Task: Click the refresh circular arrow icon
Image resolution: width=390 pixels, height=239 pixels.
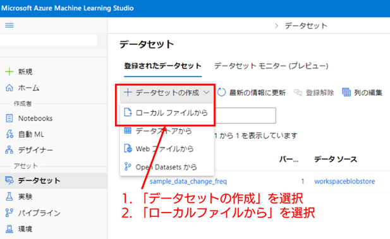Action: click(x=221, y=93)
